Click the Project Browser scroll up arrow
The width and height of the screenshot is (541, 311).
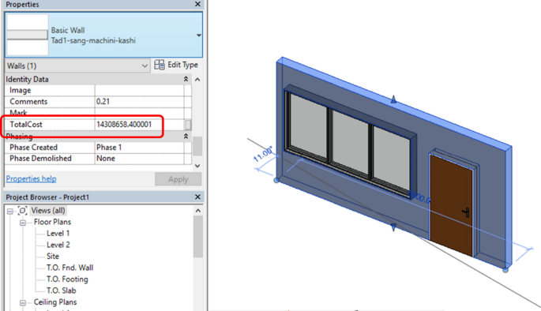[x=197, y=211]
